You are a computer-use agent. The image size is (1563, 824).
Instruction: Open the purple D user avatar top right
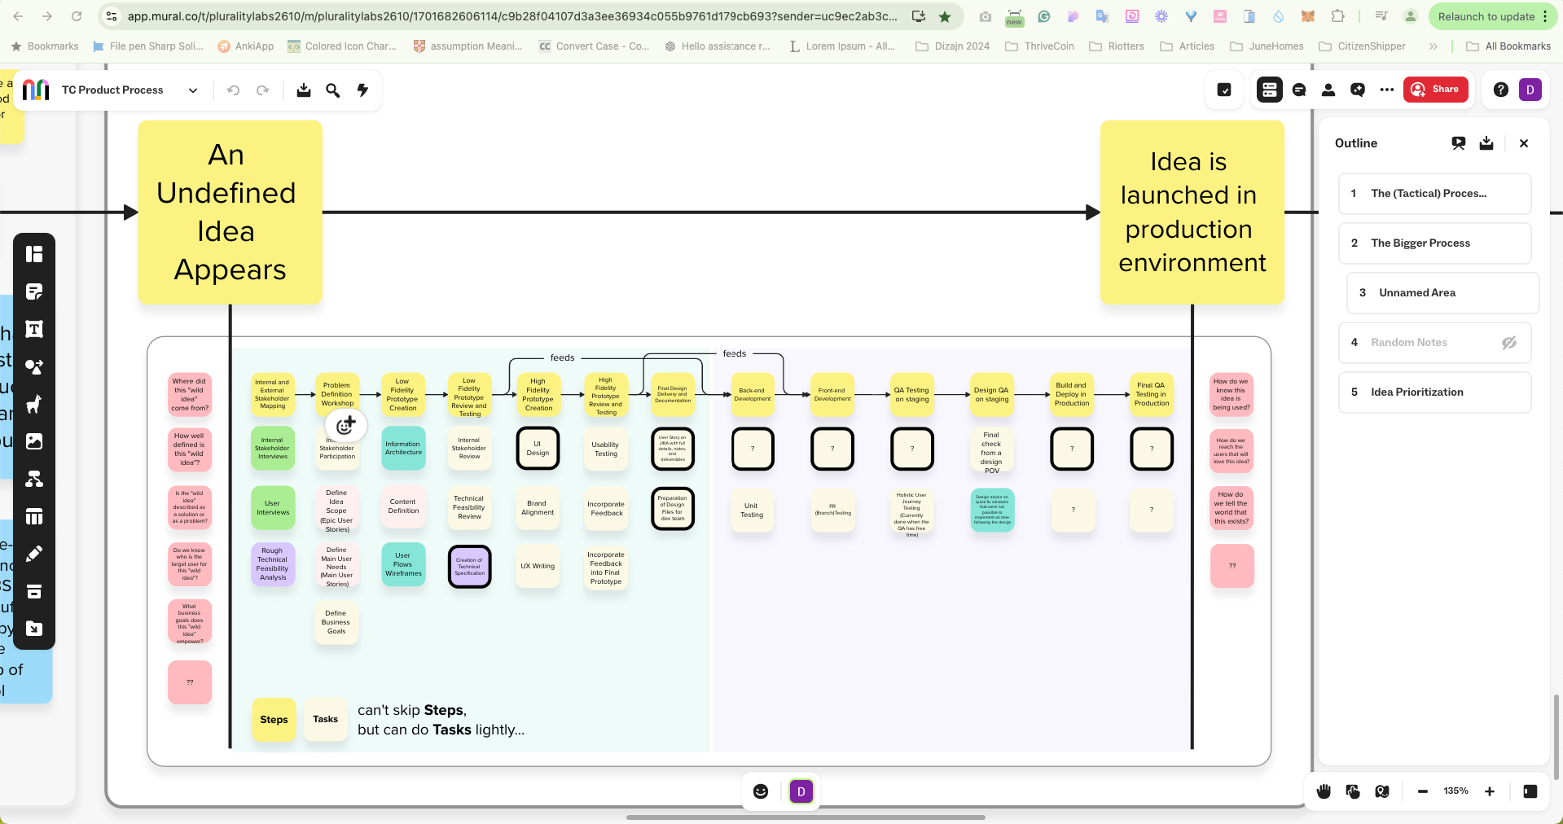click(x=1530, y=90)
